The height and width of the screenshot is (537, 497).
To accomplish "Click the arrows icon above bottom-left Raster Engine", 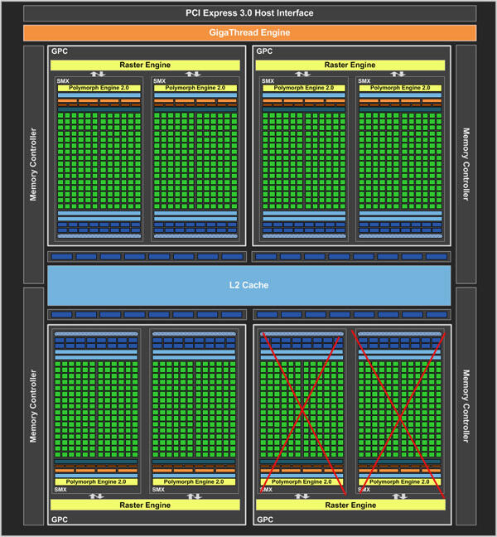I will [x=96, y=496].
